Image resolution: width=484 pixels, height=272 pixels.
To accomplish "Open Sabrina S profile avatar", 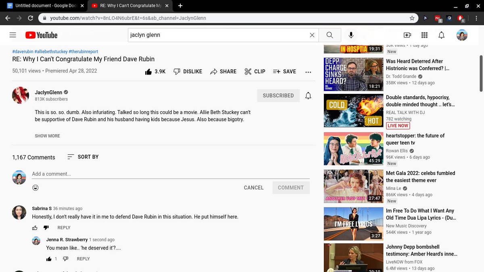I will tap(19, 212).
